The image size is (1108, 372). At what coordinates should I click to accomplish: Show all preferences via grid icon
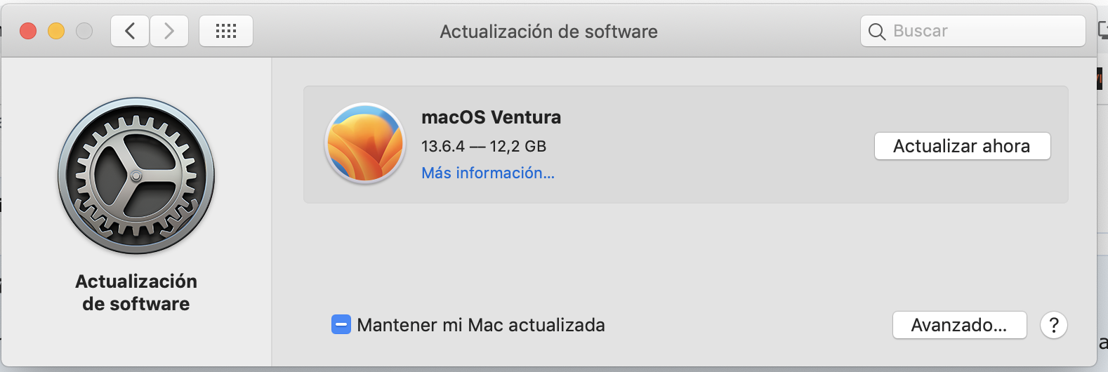coord(226,31)
